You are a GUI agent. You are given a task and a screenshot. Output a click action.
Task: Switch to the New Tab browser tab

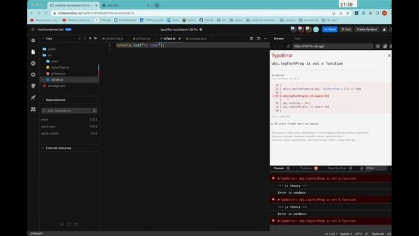point(126,5)
